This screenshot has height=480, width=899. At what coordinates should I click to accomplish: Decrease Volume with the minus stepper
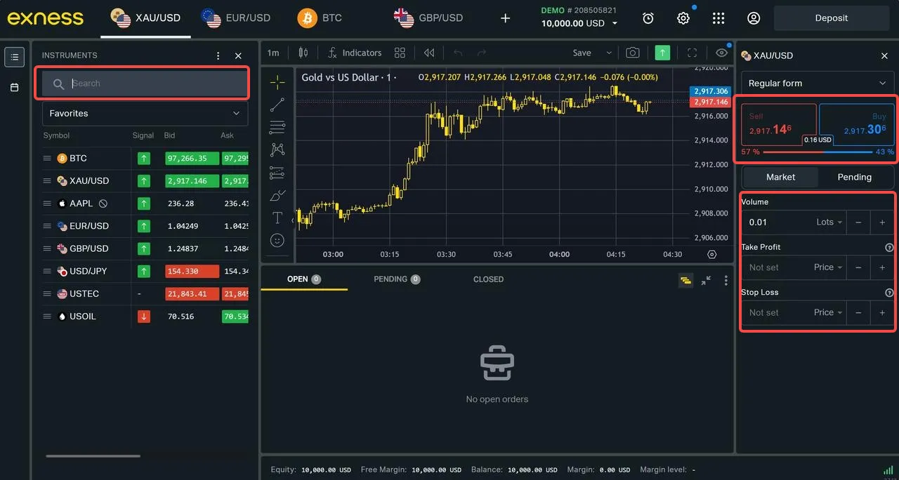pos(858,222)
